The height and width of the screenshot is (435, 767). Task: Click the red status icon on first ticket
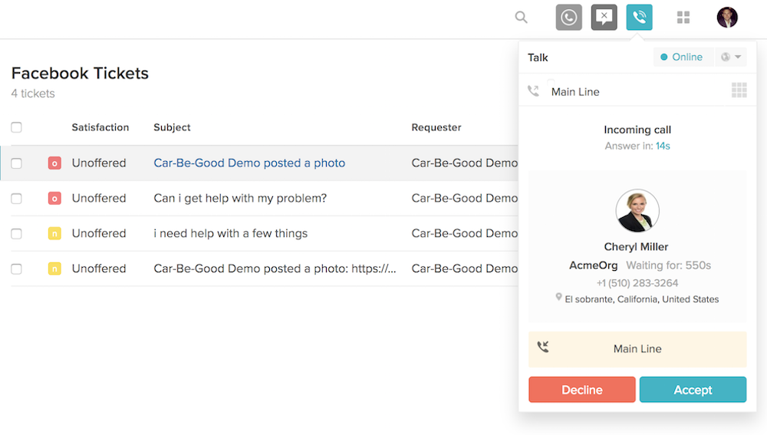point(54,163)
